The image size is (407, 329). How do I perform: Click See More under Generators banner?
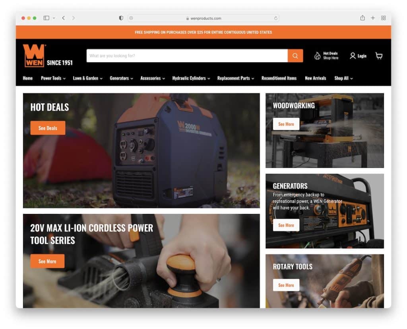coord(286,225)
